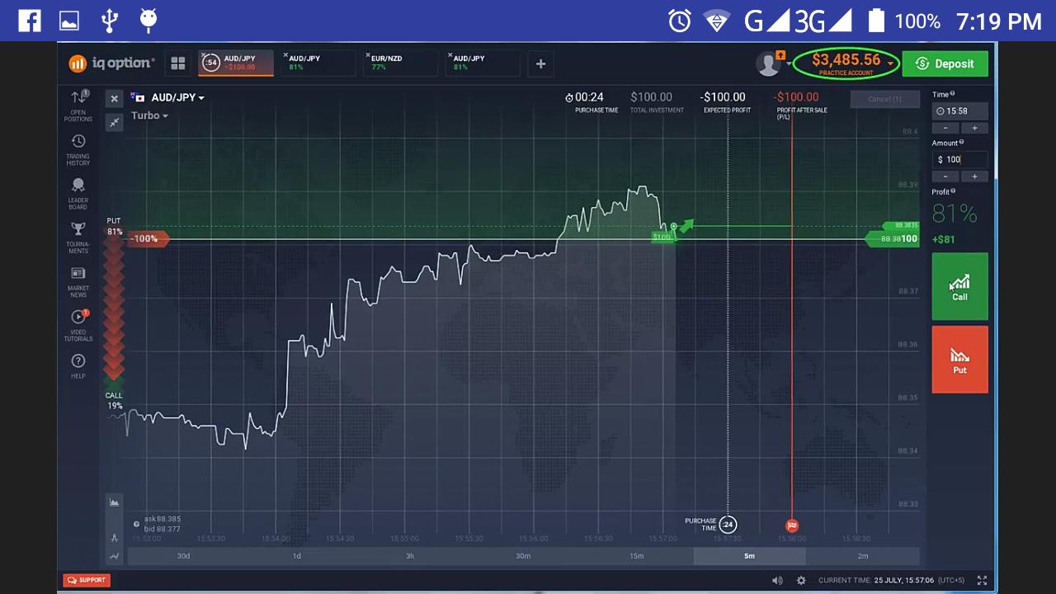Click the green Call button
This screenshot has height=594, width=1056.
tap(959, 286)
